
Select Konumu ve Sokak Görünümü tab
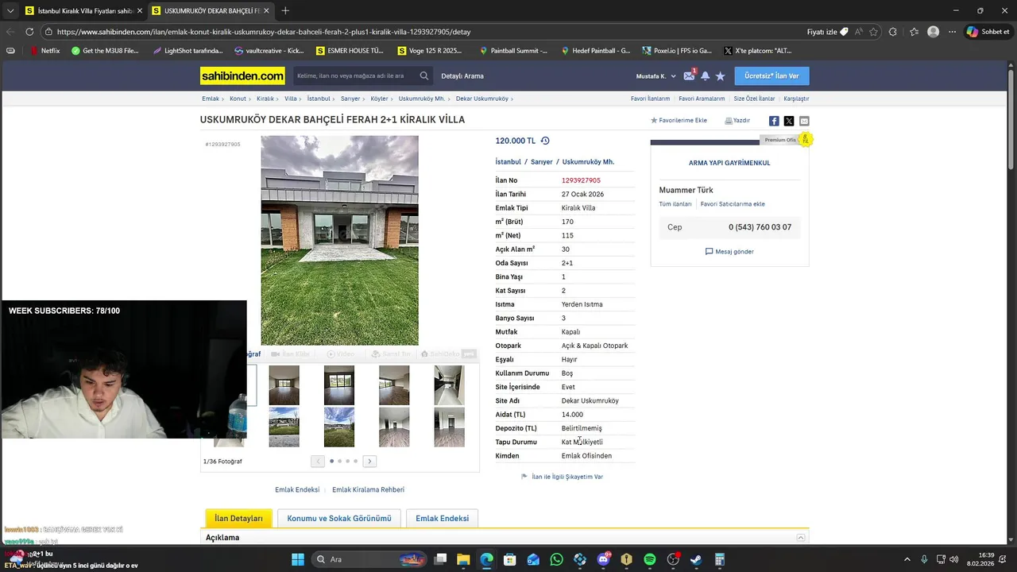[x=339, y=519]
